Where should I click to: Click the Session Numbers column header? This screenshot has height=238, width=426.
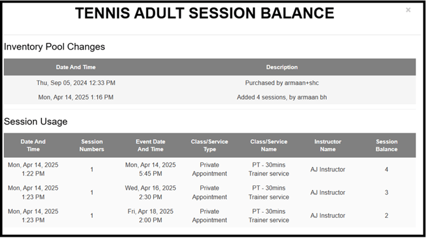tap(92, 145)
